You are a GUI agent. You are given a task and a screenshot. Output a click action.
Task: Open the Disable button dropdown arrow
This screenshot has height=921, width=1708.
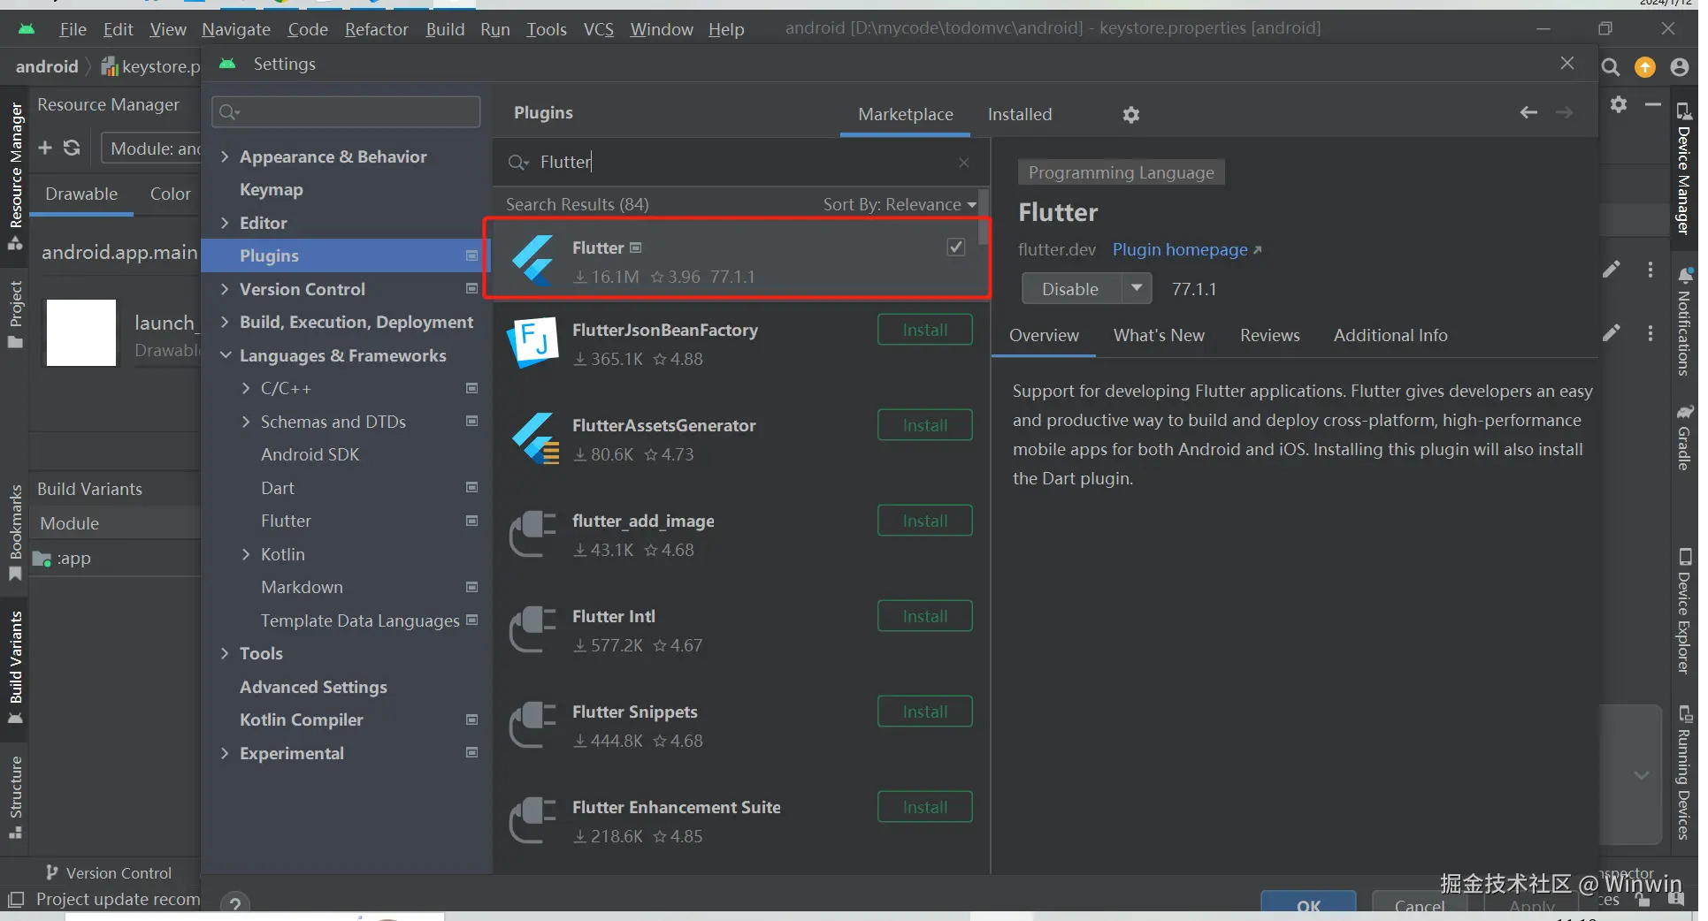click(x=1137, y=289)
